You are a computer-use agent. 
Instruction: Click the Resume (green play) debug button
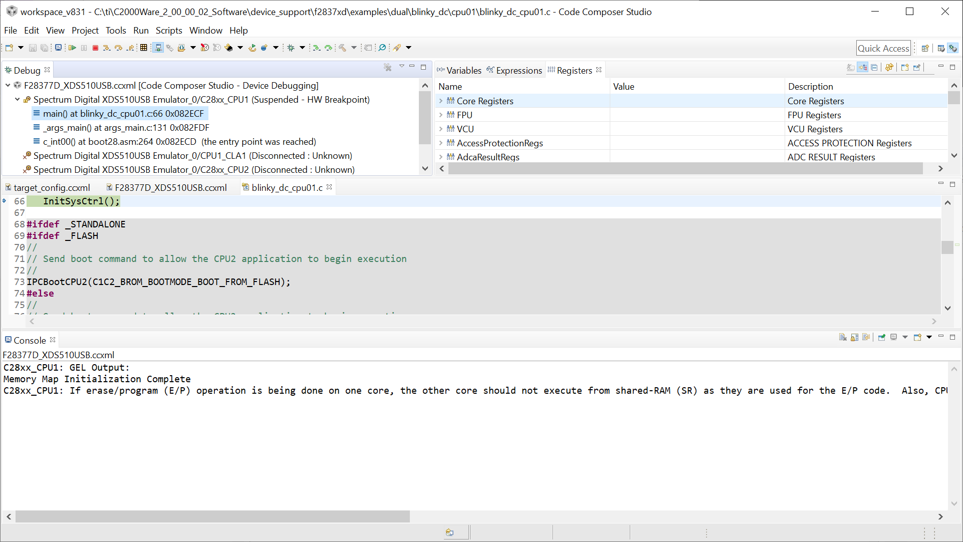72,48
